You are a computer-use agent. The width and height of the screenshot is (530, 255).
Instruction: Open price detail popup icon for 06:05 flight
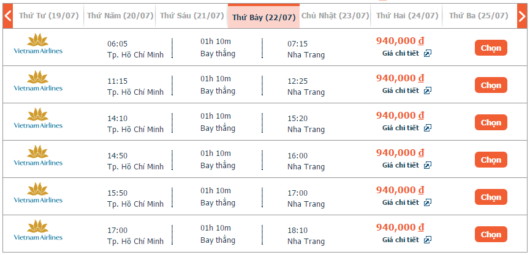click(x=428, y=53)
